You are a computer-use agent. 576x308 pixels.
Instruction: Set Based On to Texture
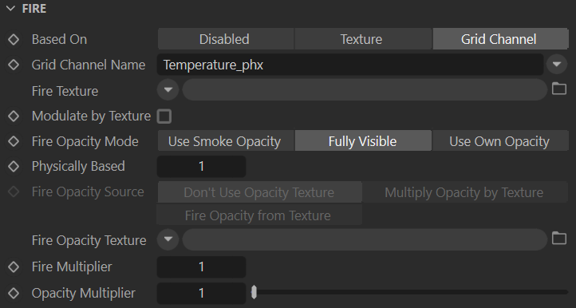[363, 39]
